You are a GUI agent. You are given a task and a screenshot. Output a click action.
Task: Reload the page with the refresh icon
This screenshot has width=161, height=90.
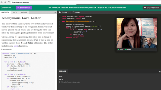(x=9, y=2)
